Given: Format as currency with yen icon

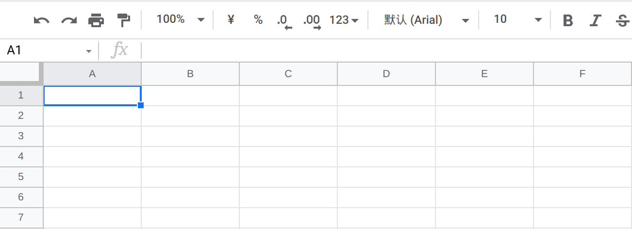Looking at the screenshot, I should point(231,20).
